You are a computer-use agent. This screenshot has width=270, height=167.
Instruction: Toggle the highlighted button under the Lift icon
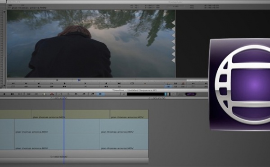[x=168, y=87]
